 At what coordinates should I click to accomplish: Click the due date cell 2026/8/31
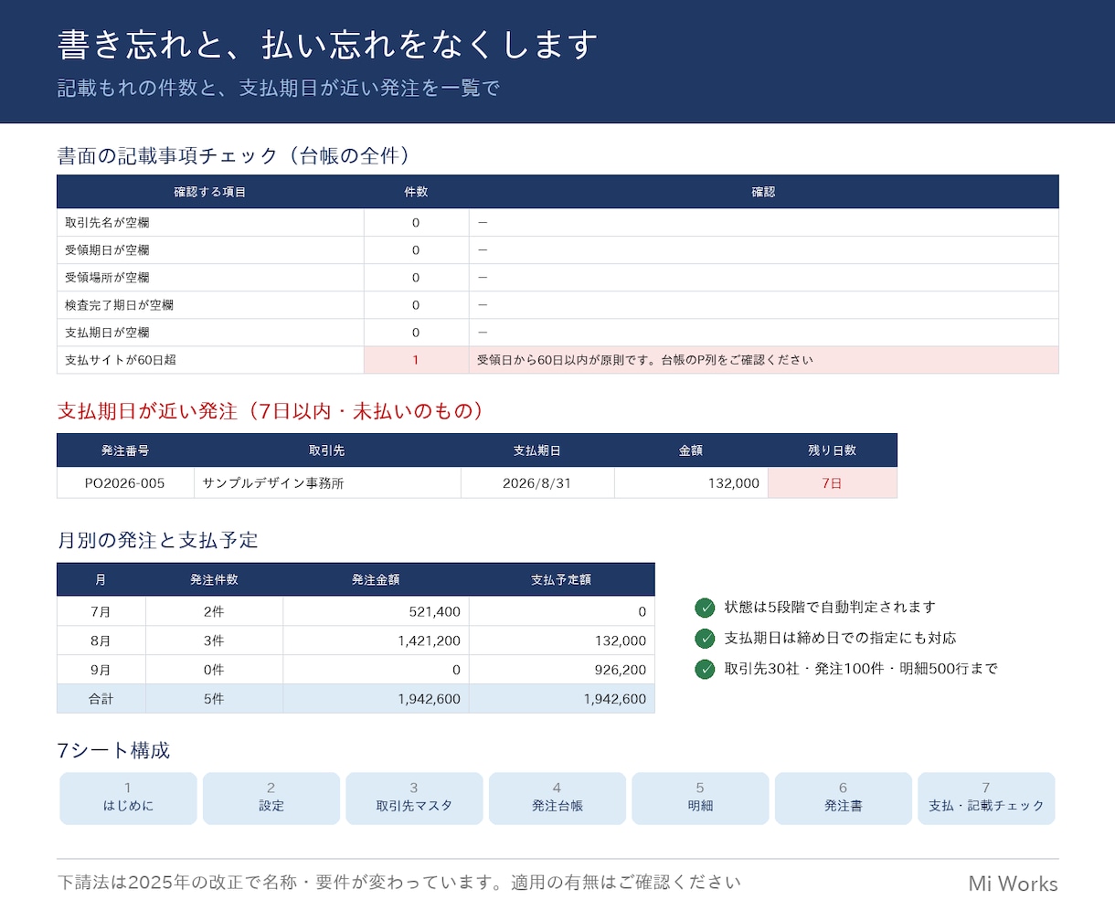537,483
